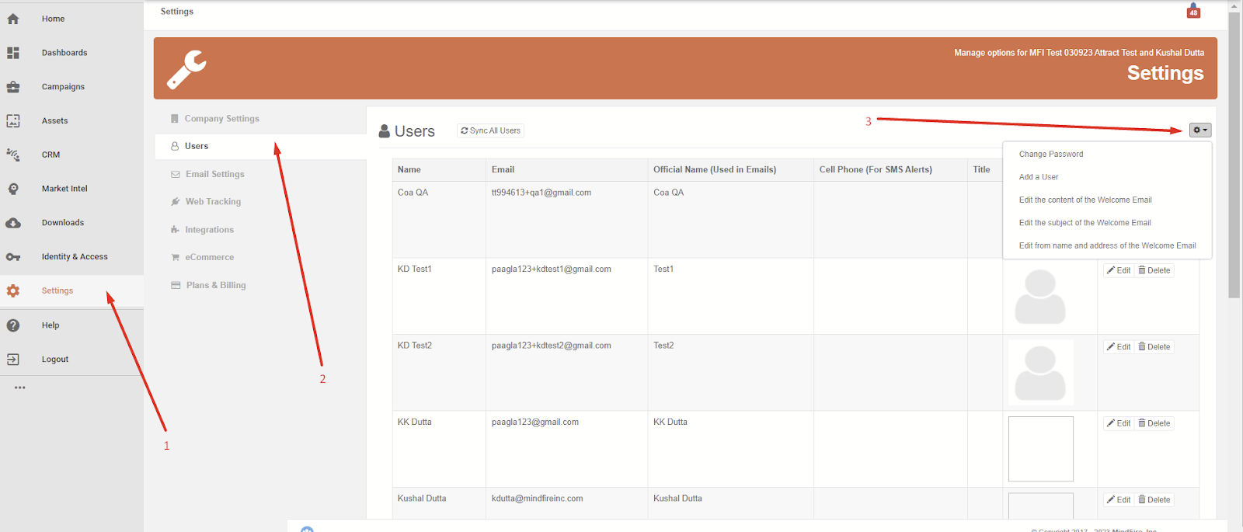The height and width of the screenshot is (532, 1243).
Task: Go to Dashboards in left navigation
Action: tap(64, 53)
